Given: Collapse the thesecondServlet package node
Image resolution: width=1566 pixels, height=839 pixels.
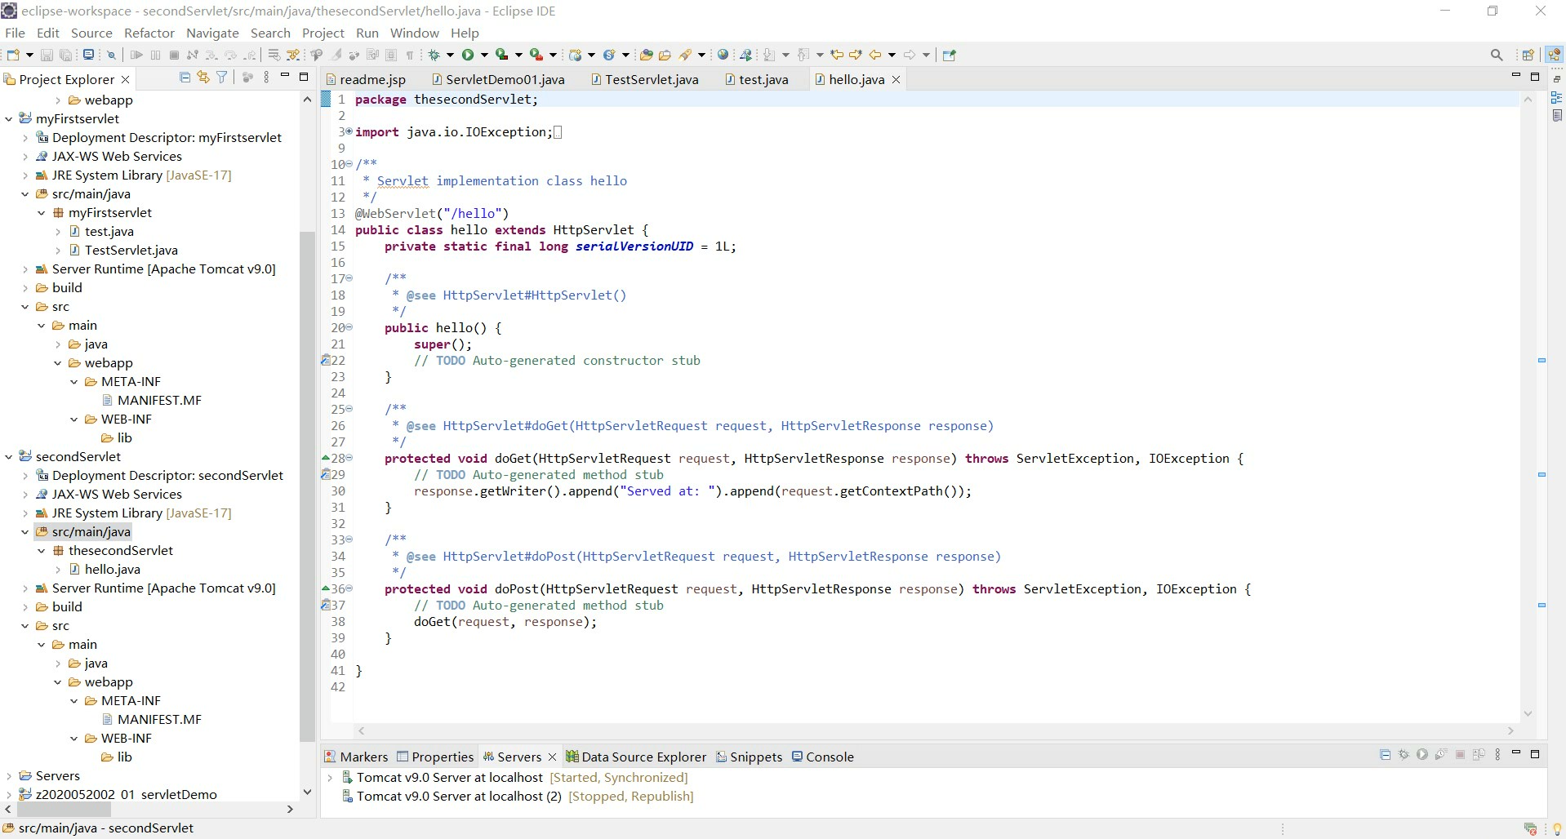Looking at the screenshot, I should (42, 550).
